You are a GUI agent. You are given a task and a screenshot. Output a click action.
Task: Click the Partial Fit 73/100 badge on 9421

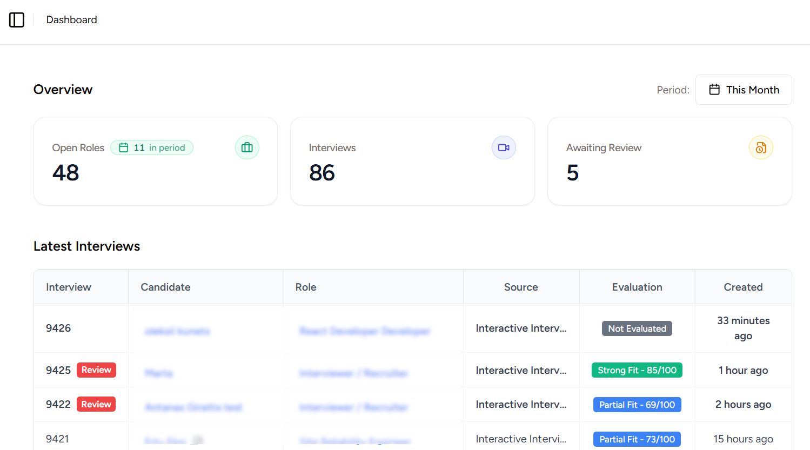[637, 439]
